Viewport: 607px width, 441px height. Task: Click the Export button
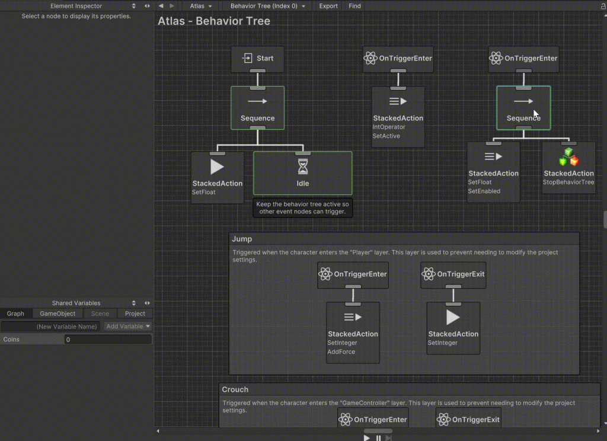[328, 6]
